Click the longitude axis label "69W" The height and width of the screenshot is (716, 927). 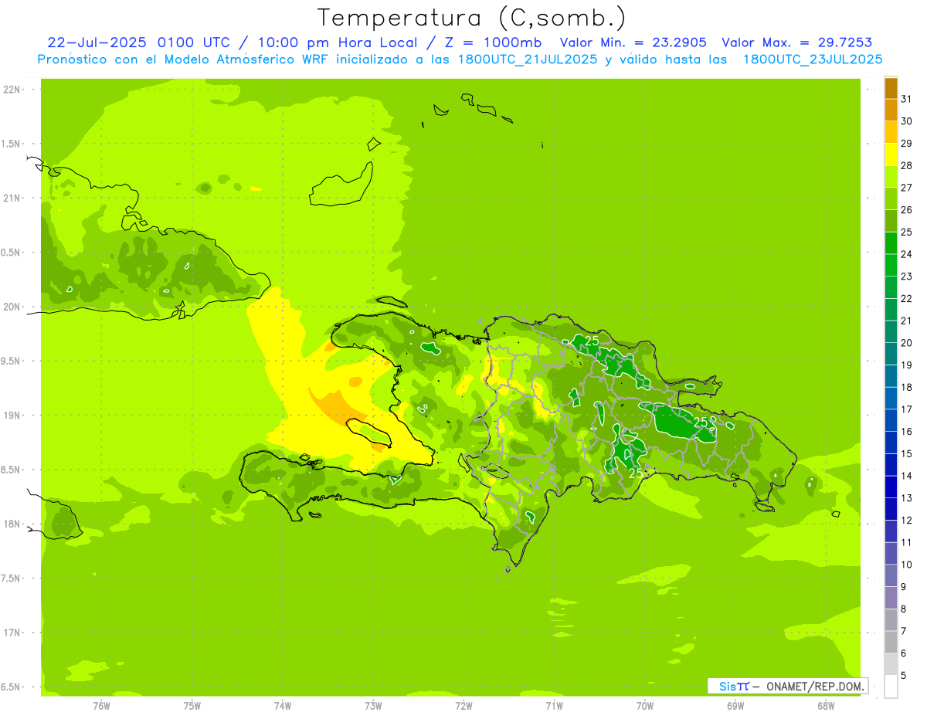(735, 705)
